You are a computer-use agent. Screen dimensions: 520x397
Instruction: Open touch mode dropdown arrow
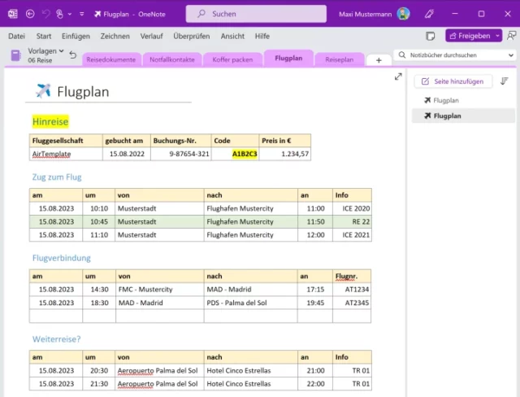70,15
